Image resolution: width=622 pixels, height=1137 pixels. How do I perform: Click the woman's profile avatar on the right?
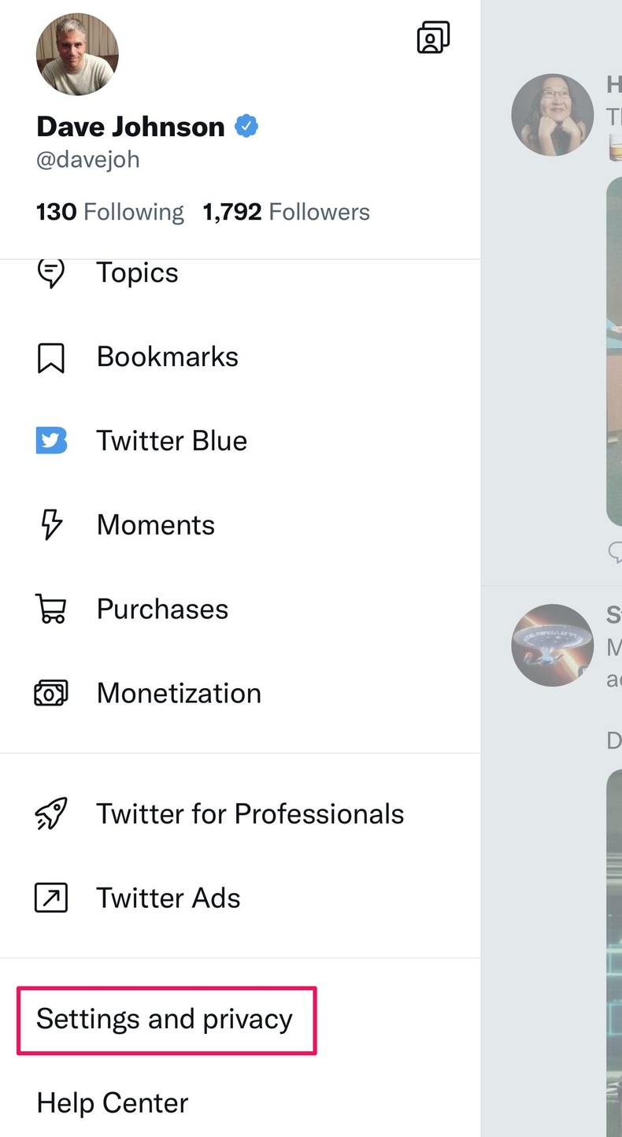tap(552, 114)
